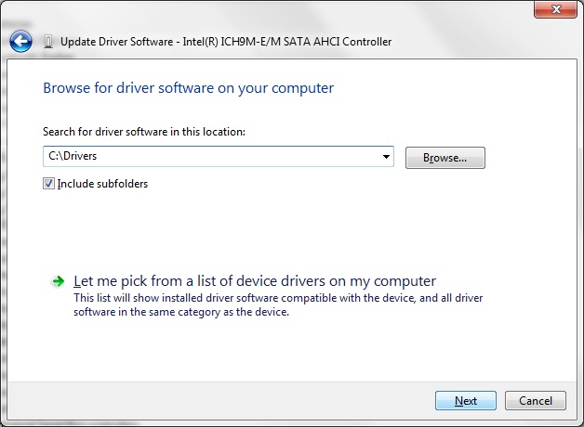The height and width of the screenshot is (427, 584).
Task: Uncheck the Include subfolders checkbox
Action: (x=48, y=184)
